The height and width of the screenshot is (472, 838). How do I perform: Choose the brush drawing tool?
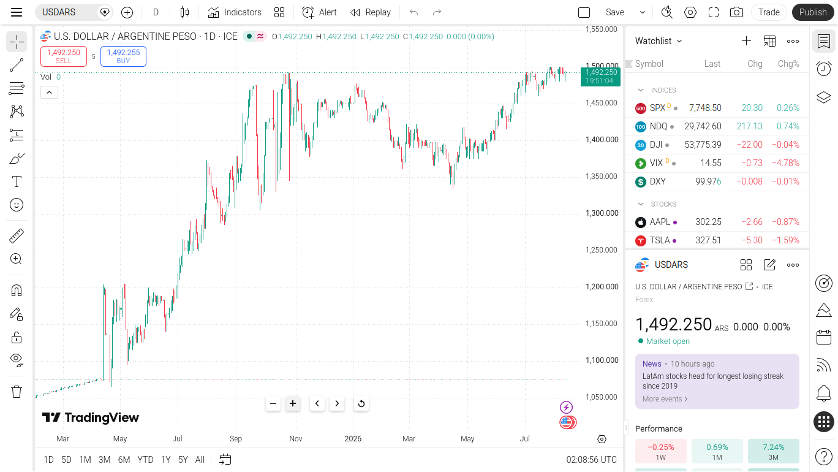click(x=17, y=158)
